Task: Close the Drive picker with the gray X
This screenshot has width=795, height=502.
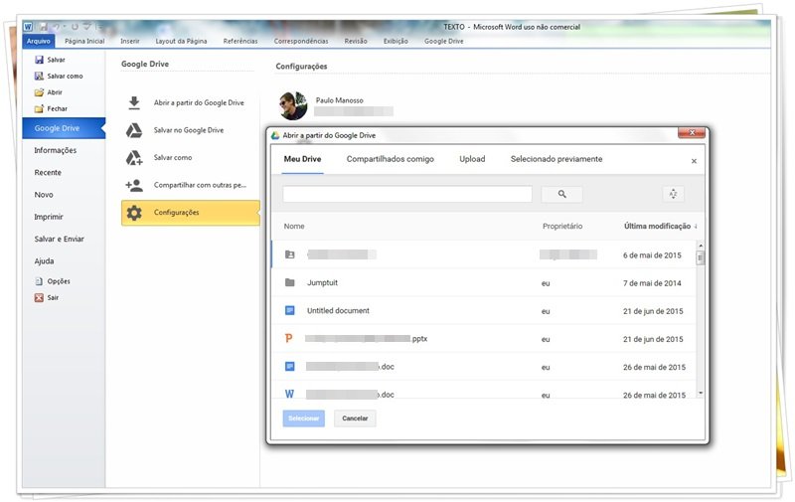Action: (x=694, y=161)
